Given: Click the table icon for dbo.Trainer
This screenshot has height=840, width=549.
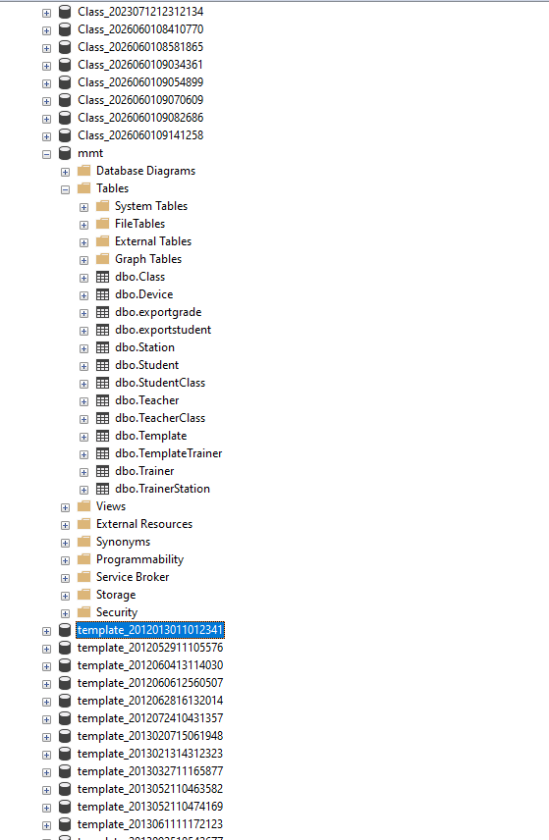Looking at the screenshot, I should tap(102, 471).
